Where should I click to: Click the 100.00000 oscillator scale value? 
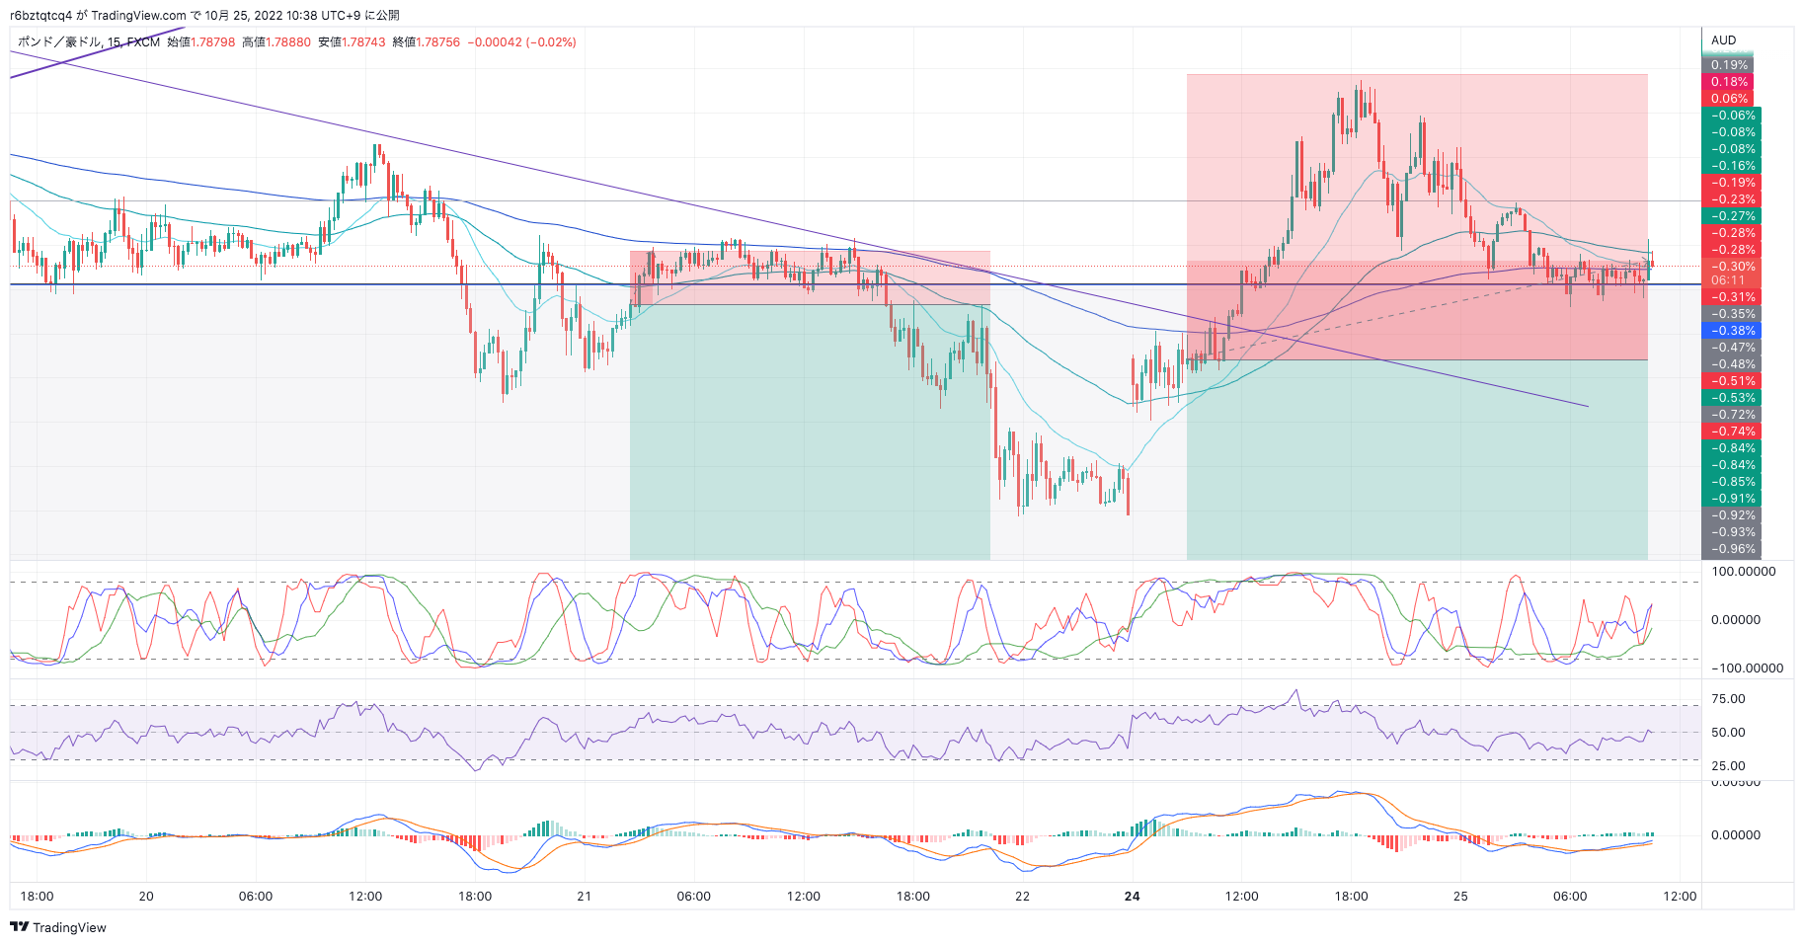[1744, 572]
